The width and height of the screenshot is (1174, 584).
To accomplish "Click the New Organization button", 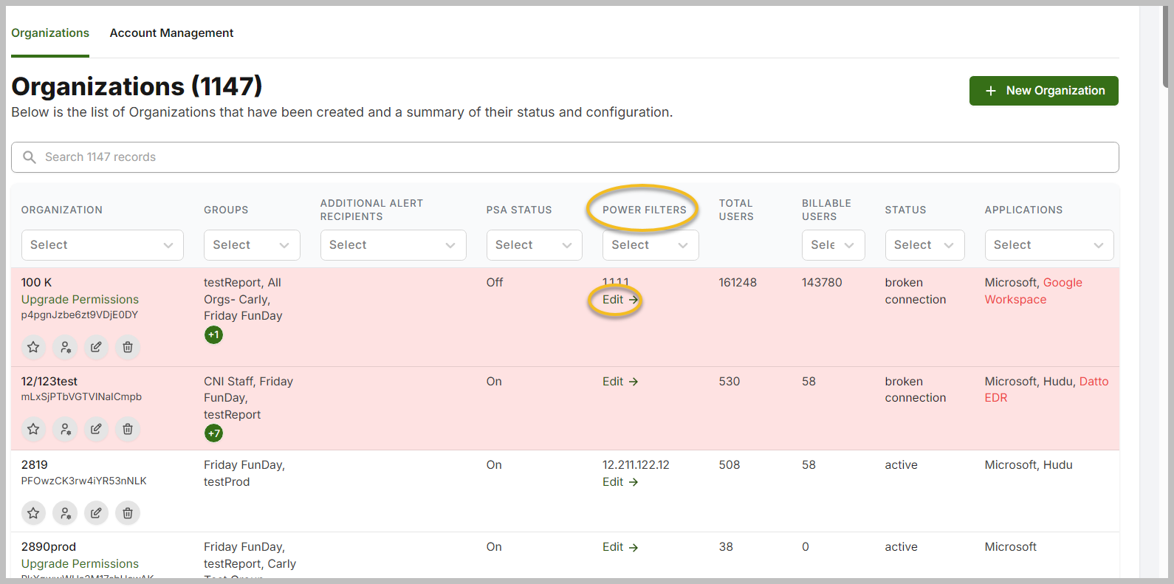I will [1044, 91].
